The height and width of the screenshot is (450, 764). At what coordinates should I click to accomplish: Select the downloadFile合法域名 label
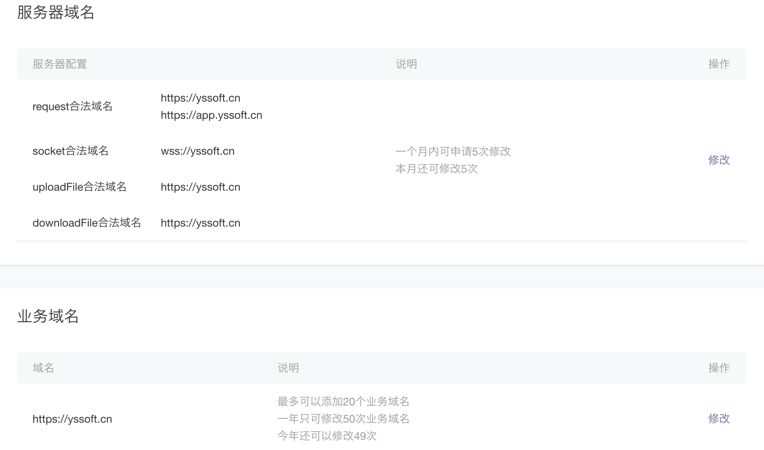(x=87, y=223)
